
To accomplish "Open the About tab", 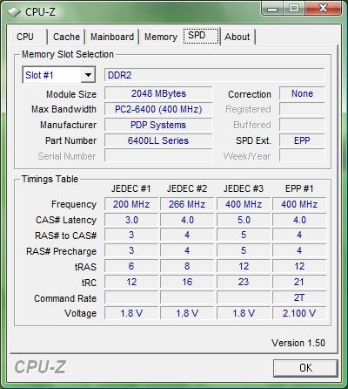I will [238, 37].
